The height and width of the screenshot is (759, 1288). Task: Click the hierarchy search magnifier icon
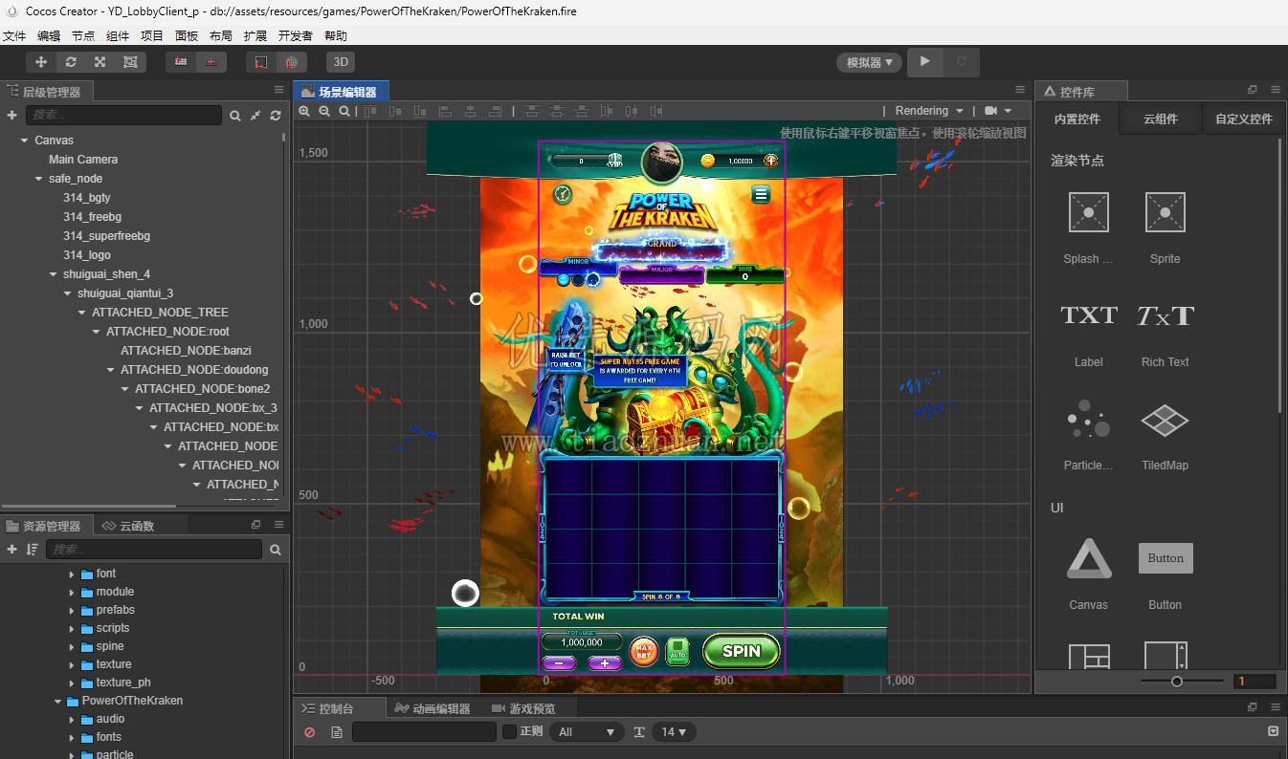point(235,116)
